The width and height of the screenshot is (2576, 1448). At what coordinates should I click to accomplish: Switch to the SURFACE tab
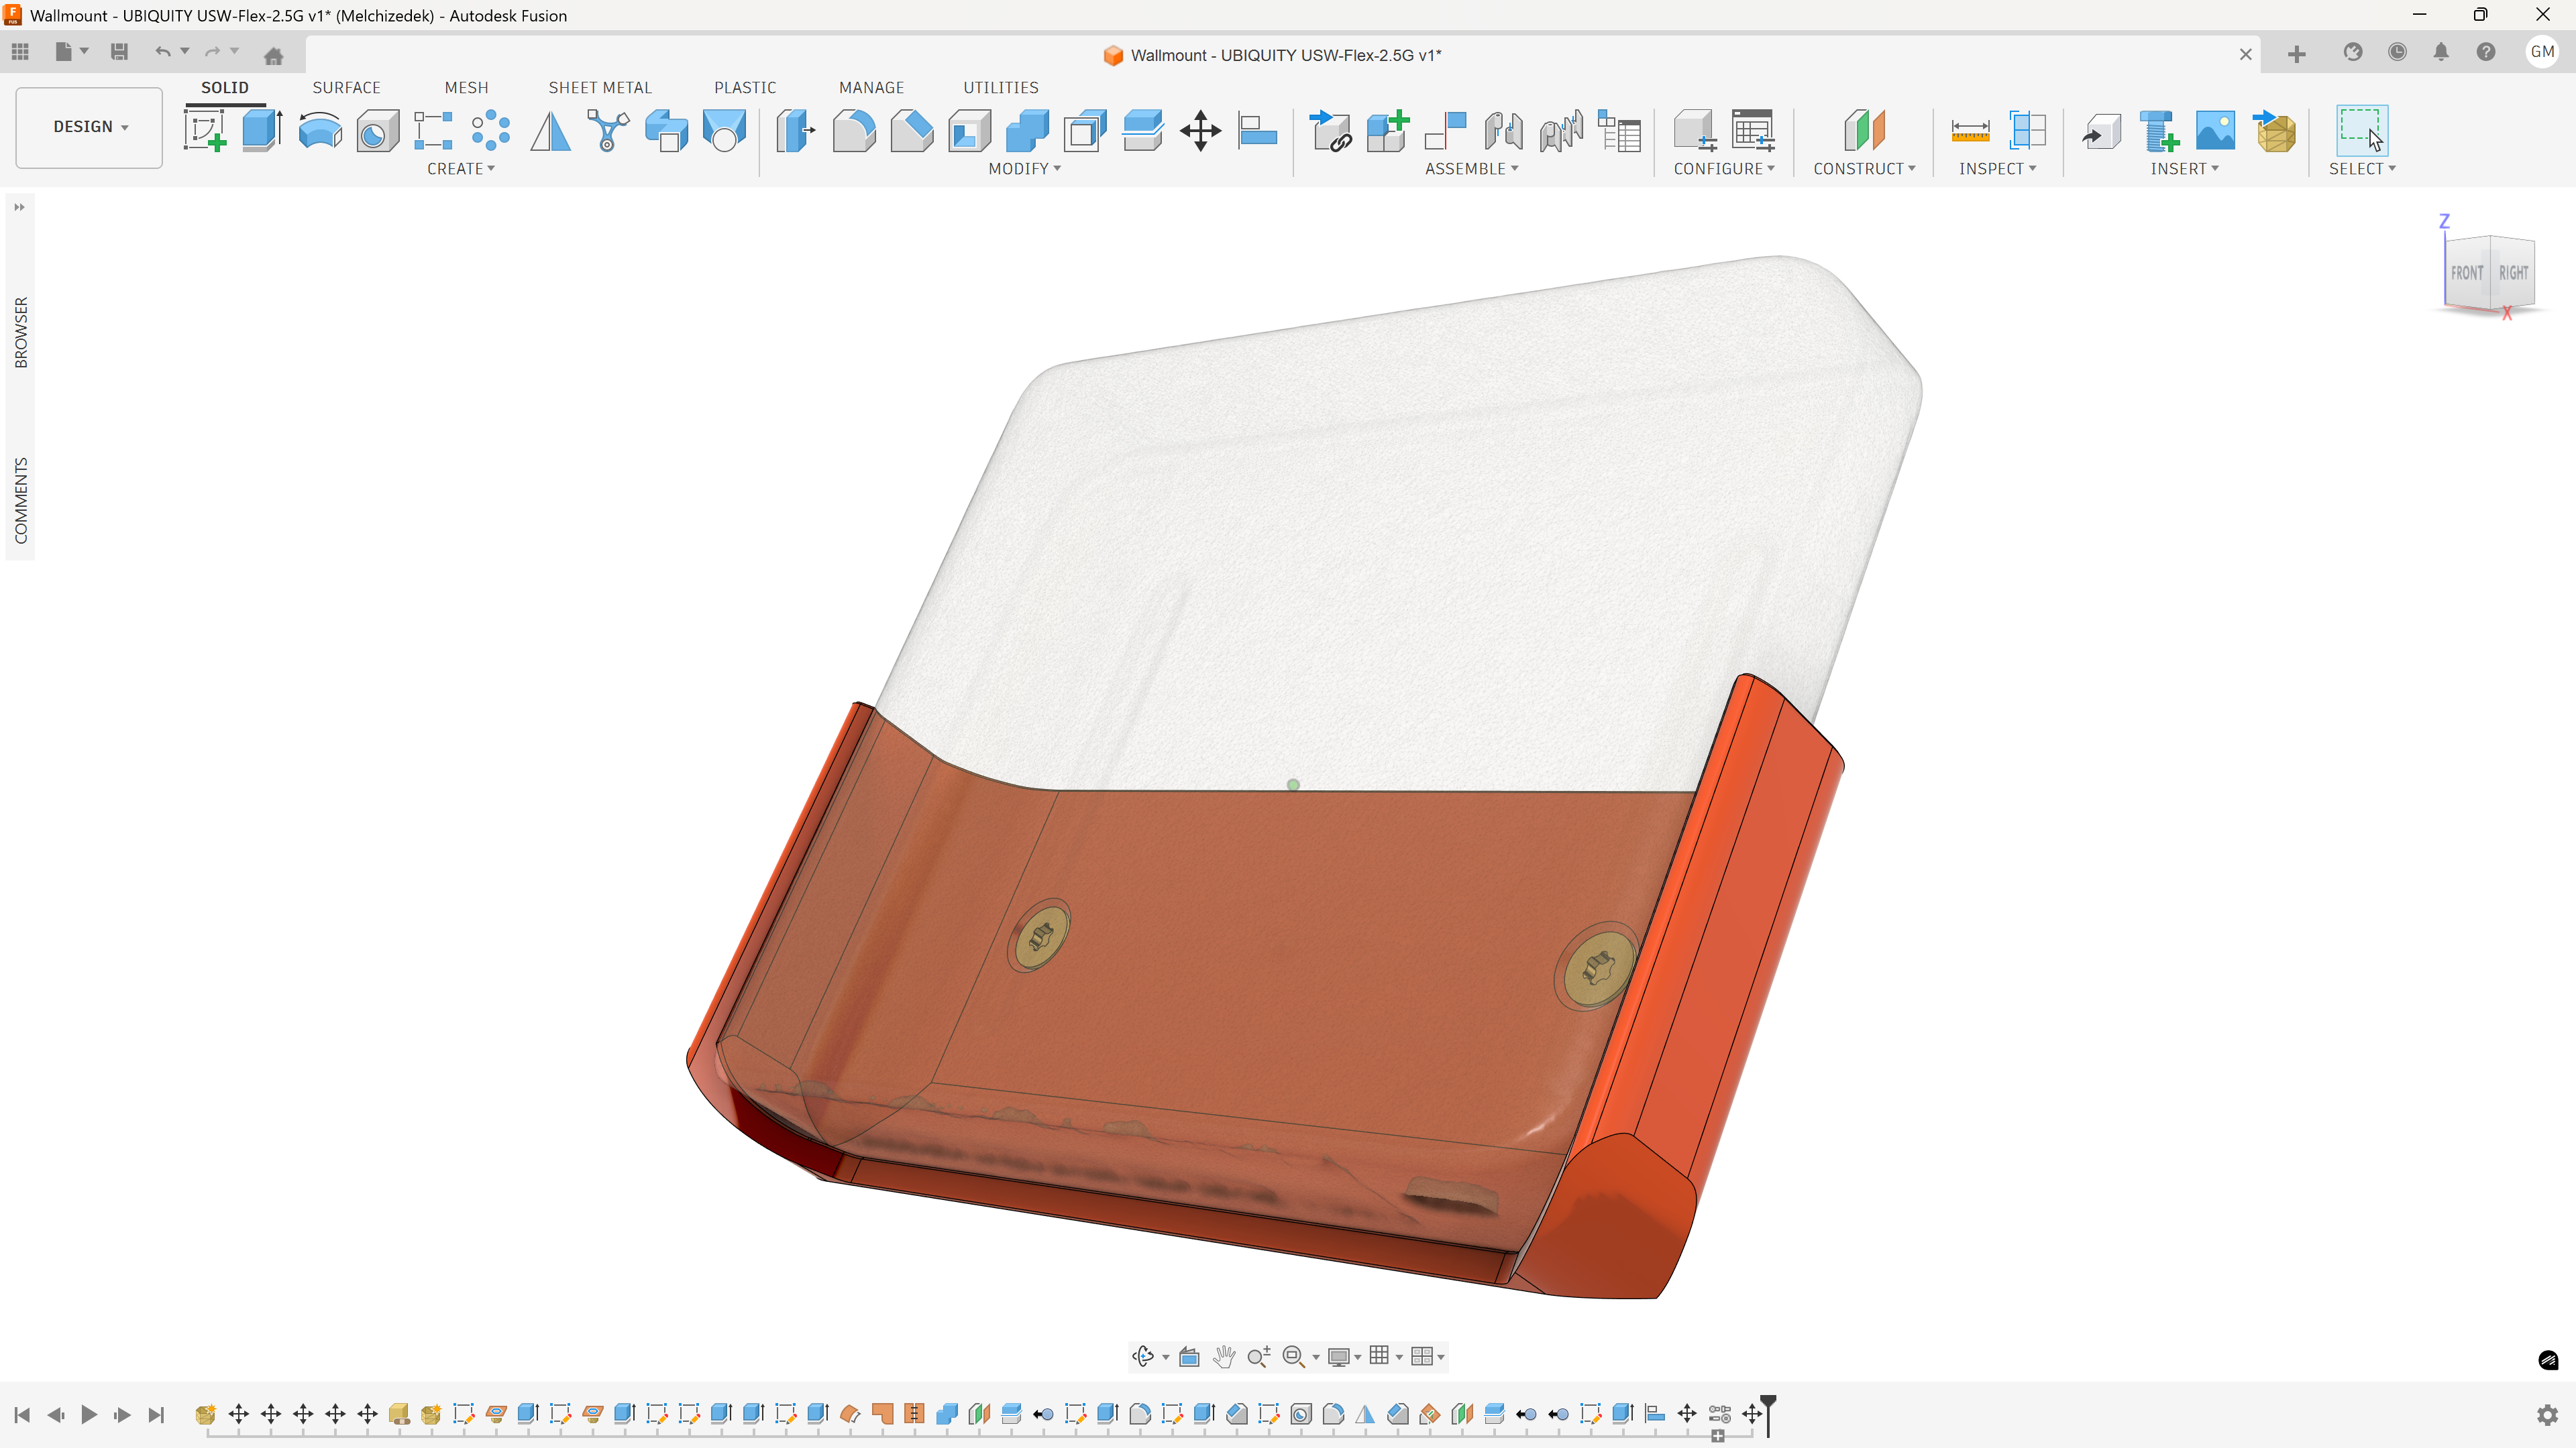(346, 88)
